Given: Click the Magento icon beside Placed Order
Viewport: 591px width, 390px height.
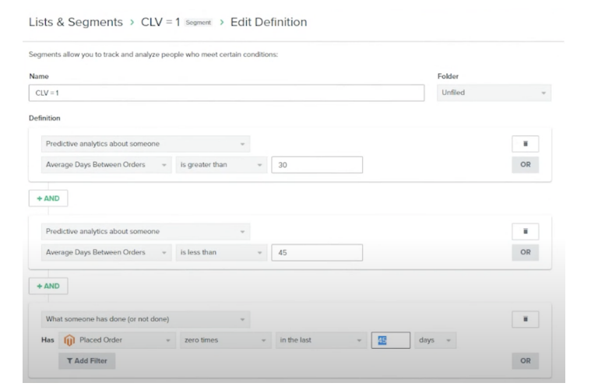Looking at the screenshot, I should click(x=69, y=340).
